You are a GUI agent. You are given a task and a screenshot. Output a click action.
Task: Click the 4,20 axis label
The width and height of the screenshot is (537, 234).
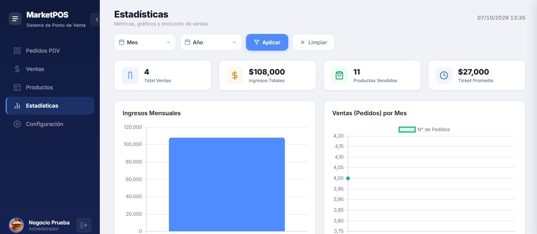(x=338, y=136)
